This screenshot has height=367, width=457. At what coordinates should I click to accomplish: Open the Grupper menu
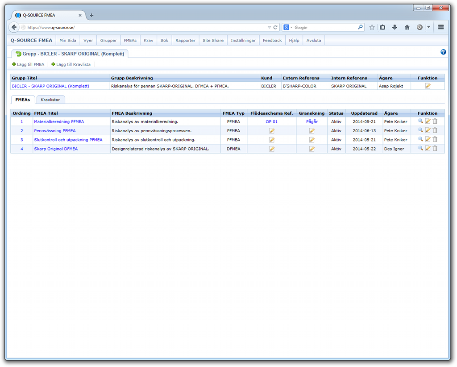coord(108,40)
